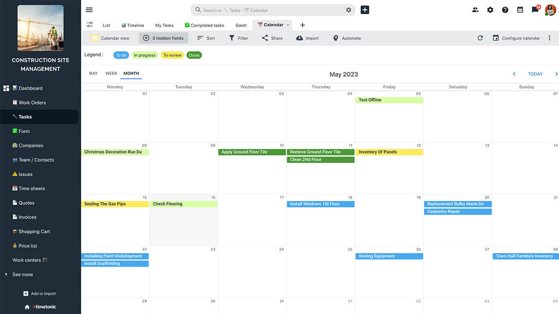Open Install Scaffolding event
Viewport: 559px width, 314px height.
tap(115, 264)
